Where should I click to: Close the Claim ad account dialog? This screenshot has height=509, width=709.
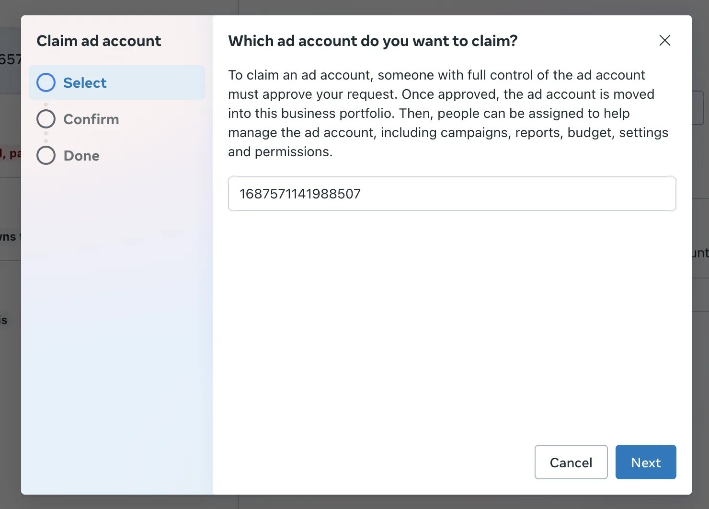pyautogui.click(x=664, y=40)
